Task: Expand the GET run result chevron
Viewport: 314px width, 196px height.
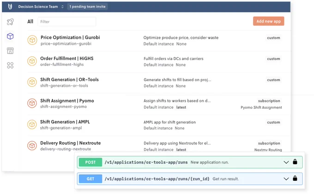Action: (286, 179)
